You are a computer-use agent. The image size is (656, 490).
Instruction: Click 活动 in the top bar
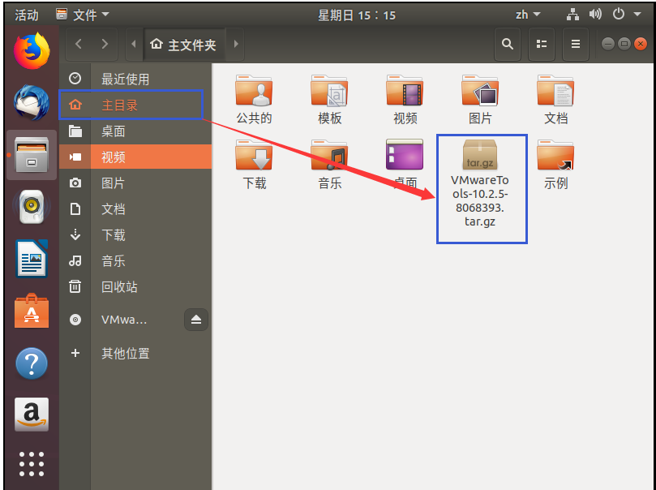(27, 13)
